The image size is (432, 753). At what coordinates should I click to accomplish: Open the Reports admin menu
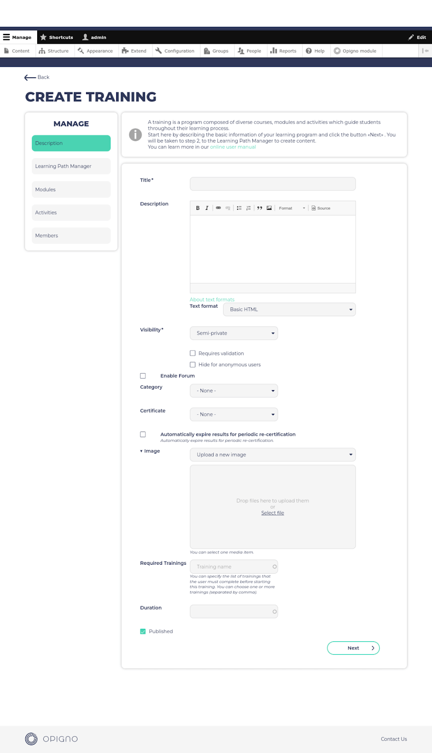point(283,51)
